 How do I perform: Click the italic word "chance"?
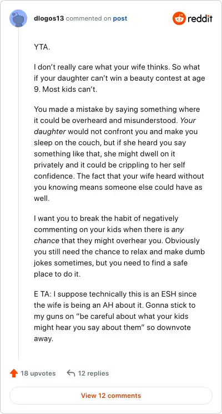click(47, 241)
